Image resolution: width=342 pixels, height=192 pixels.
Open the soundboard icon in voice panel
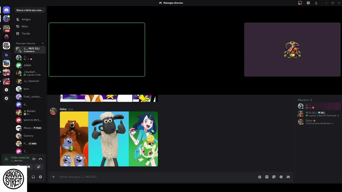click(x=39, y=167)
